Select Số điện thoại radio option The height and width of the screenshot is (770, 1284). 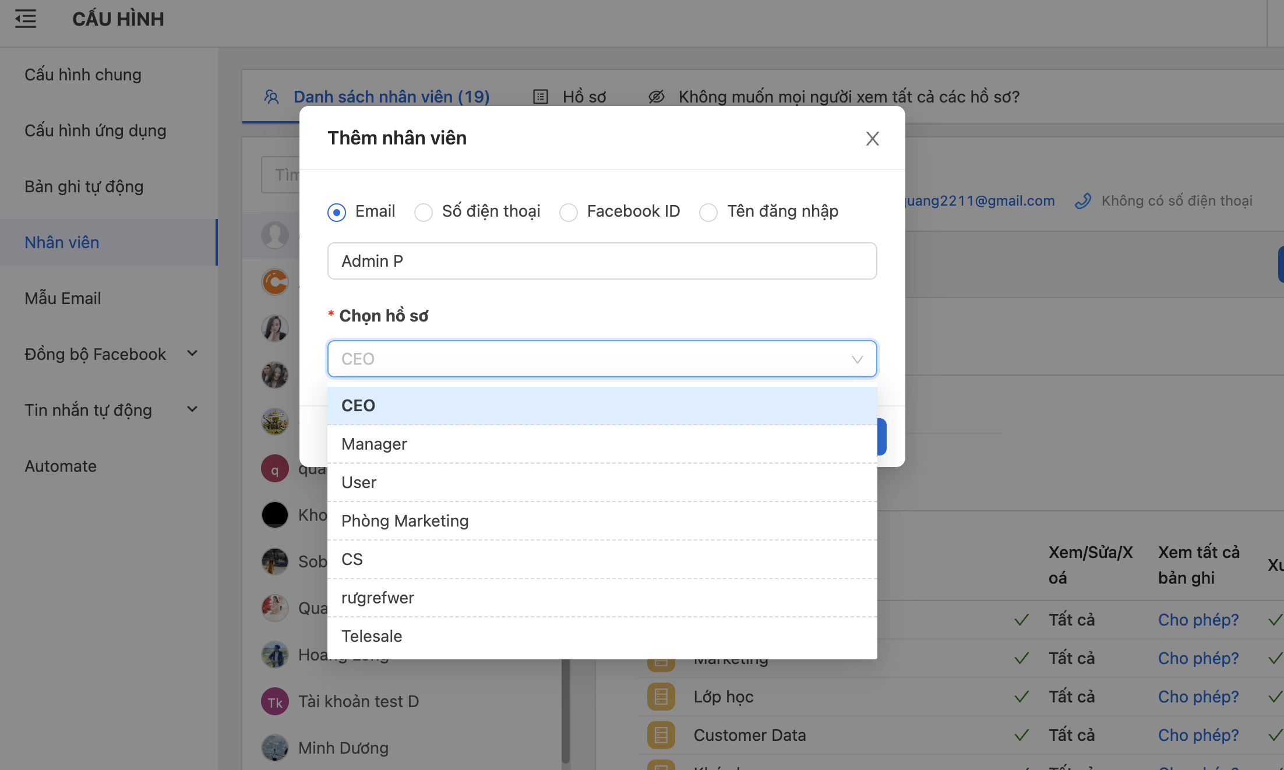[424, 212]
